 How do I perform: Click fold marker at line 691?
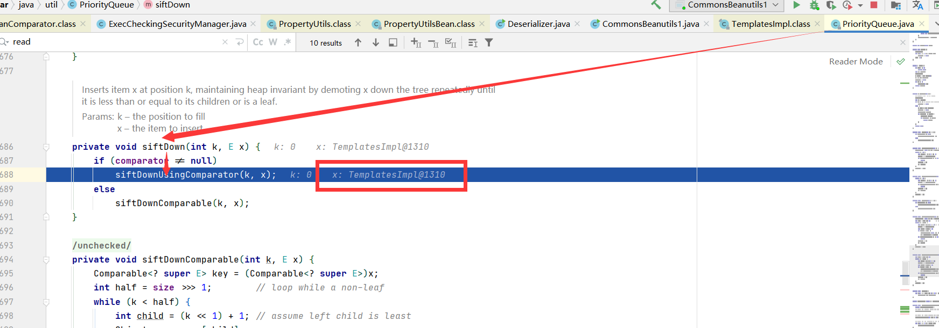[x=46, y=217]
